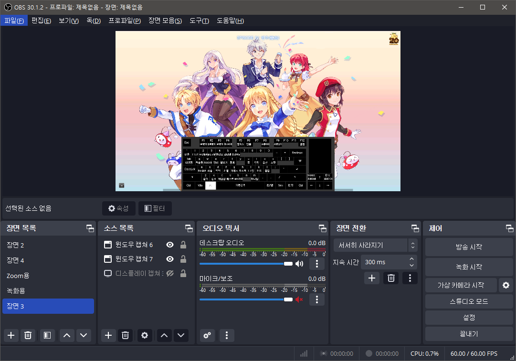Viewport: 516px width, 361px height.
Task: Open scene filters icon in scene list toolbar
Action: (47, 335)
